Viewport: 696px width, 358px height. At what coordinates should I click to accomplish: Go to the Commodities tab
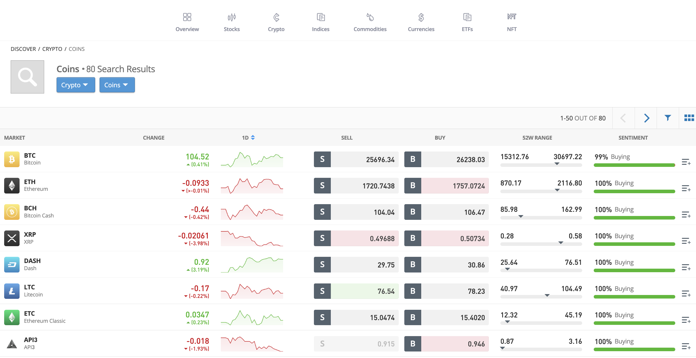click(370, 22)
